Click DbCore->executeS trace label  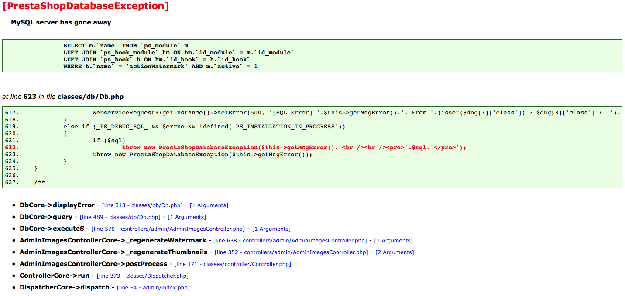click(x=52, y=229)
